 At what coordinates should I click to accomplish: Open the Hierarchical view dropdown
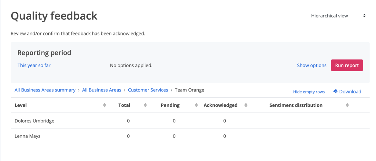tap(329, 16)
